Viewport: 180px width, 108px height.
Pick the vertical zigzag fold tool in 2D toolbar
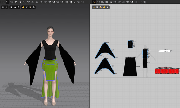point(145,2)
